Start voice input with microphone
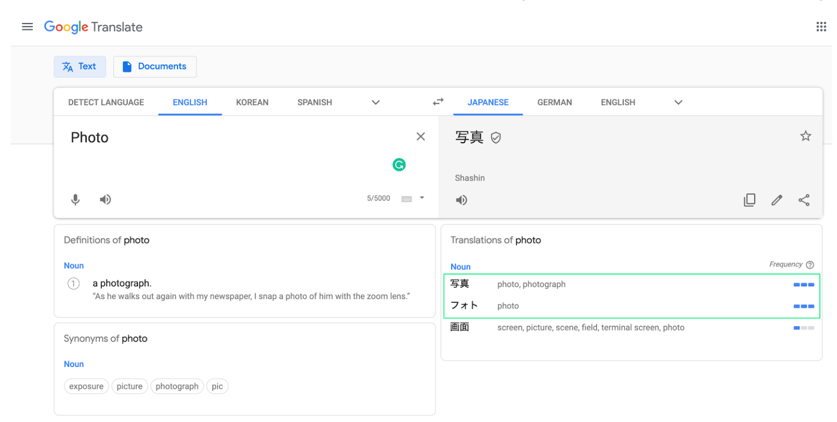Screen dimensions: 837x422 [x=75, y=199]
